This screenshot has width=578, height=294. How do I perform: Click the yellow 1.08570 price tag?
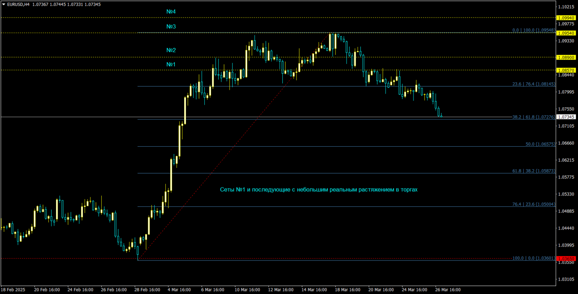coord(565,71)
